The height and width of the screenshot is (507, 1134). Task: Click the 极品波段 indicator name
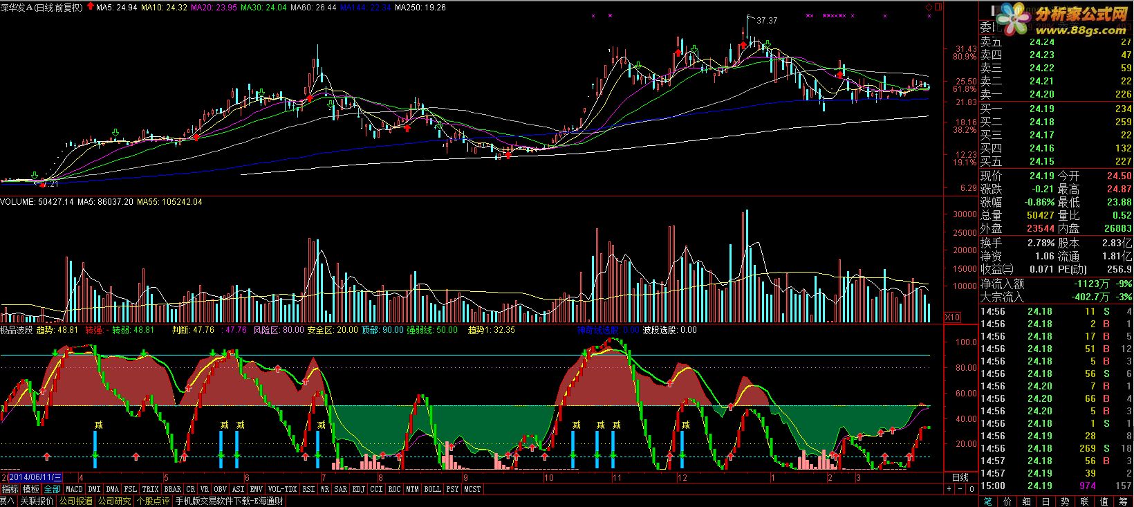tap(17, 330)
